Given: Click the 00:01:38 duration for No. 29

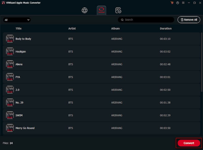Looking at the screenshot, I should click(x=165, y=103).
